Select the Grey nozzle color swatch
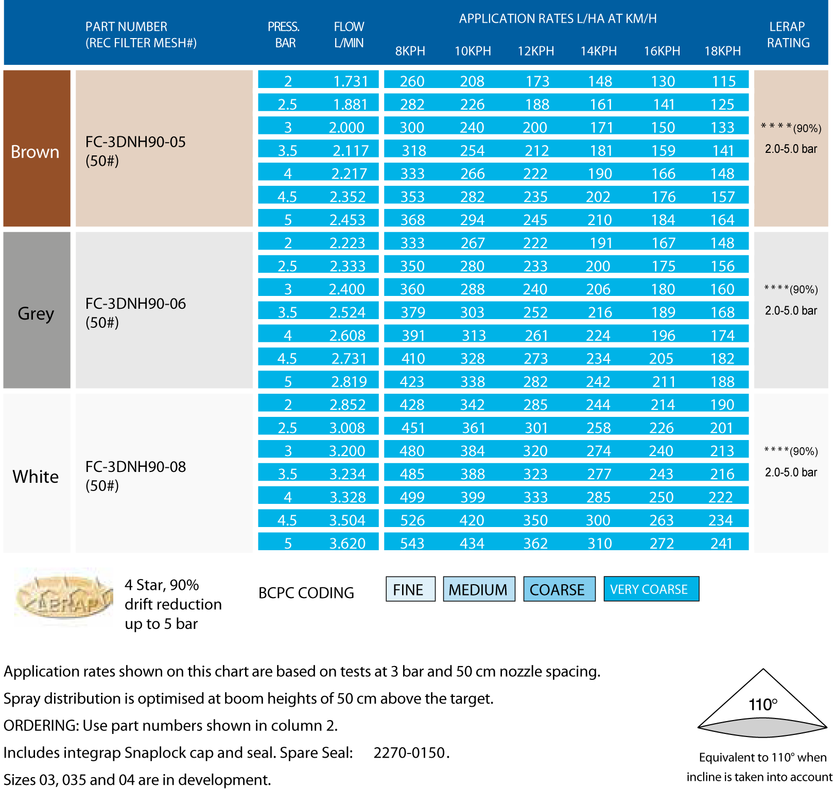 (37, 310)
